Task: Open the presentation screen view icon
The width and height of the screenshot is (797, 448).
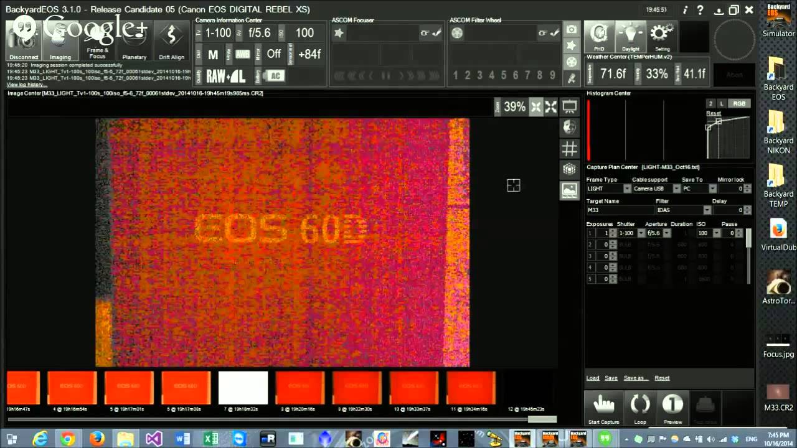Action: point(569,107)
